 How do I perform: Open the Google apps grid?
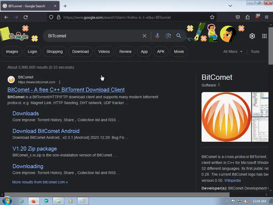click(264, 36)
